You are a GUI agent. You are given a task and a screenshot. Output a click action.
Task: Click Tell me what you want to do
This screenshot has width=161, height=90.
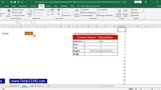pyautogui.click(x=90, y=6)
